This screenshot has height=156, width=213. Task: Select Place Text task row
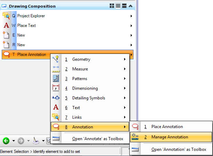point(68,26)
